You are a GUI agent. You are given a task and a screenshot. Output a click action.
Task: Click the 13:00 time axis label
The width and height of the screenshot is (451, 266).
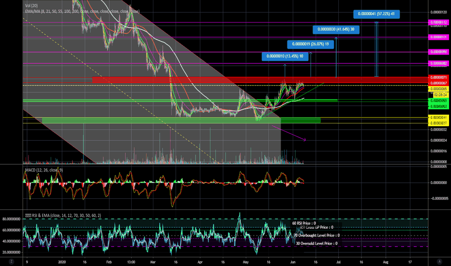coord(131,262)
